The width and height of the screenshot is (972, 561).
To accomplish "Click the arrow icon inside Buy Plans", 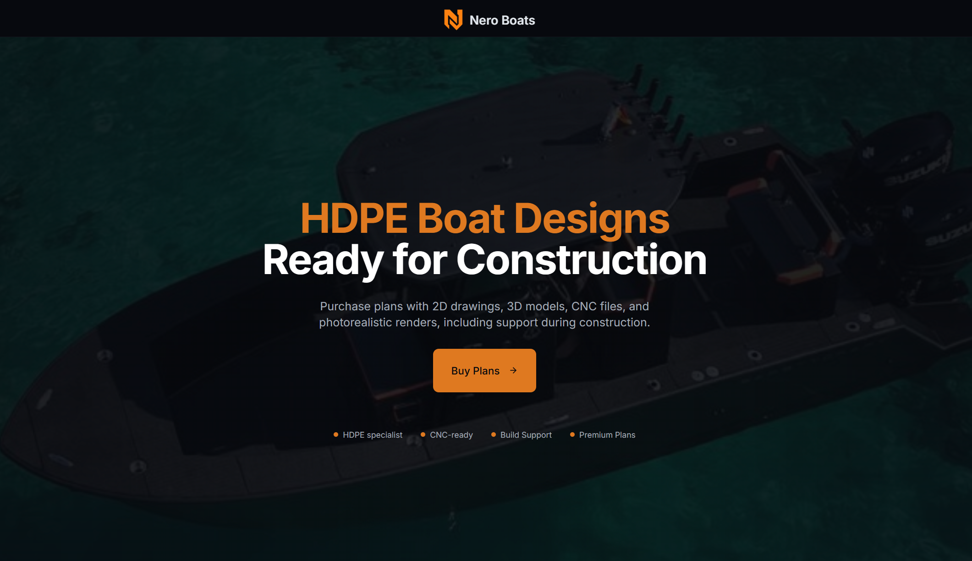I will [x=513, y=370].
